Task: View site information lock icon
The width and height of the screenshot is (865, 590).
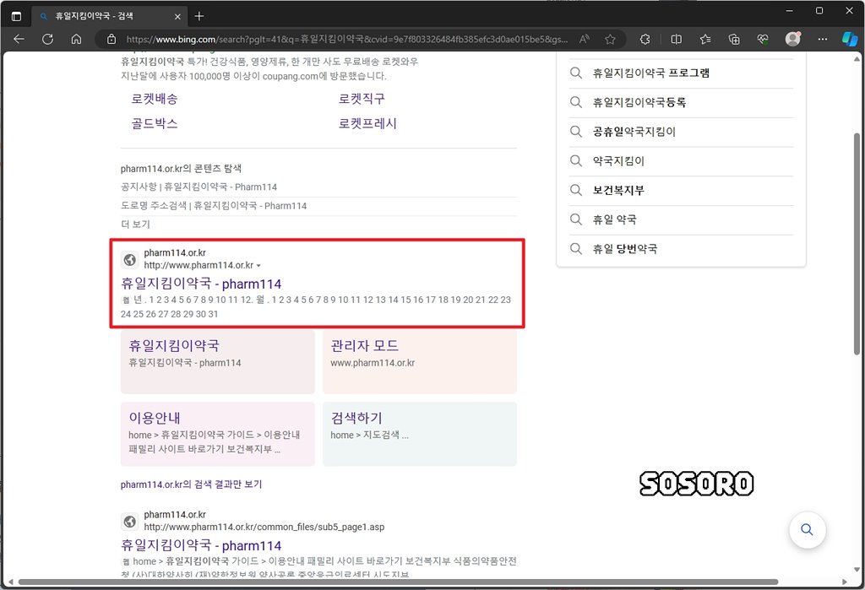Action: coord(112,39)
